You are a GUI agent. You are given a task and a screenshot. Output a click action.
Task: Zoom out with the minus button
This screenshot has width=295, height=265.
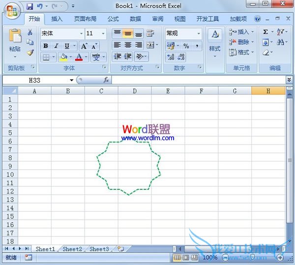point(225,258)
